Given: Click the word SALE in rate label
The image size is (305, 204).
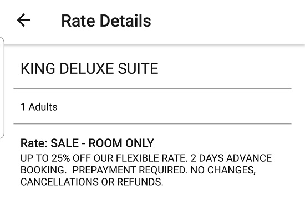Looking at the screenshot, I should [64, 143].
